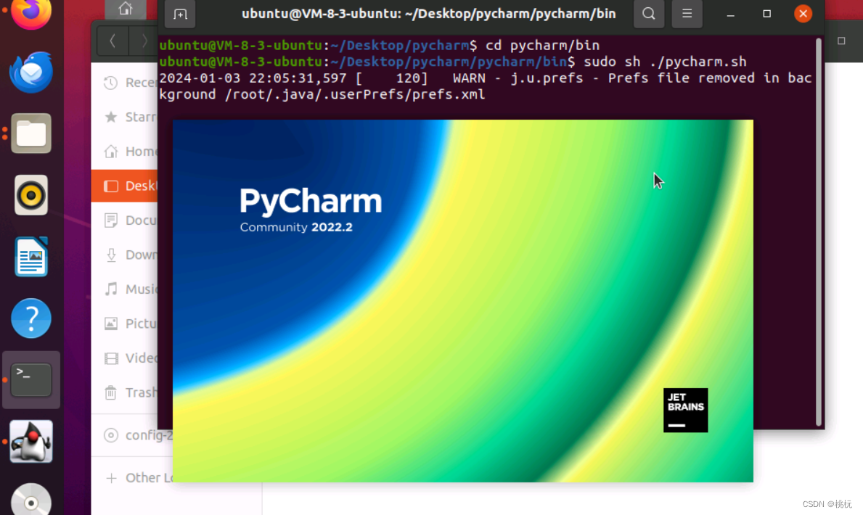863x515 pixels.
Task: Open the Terminal icon in the dock
Action: [30, 379]
